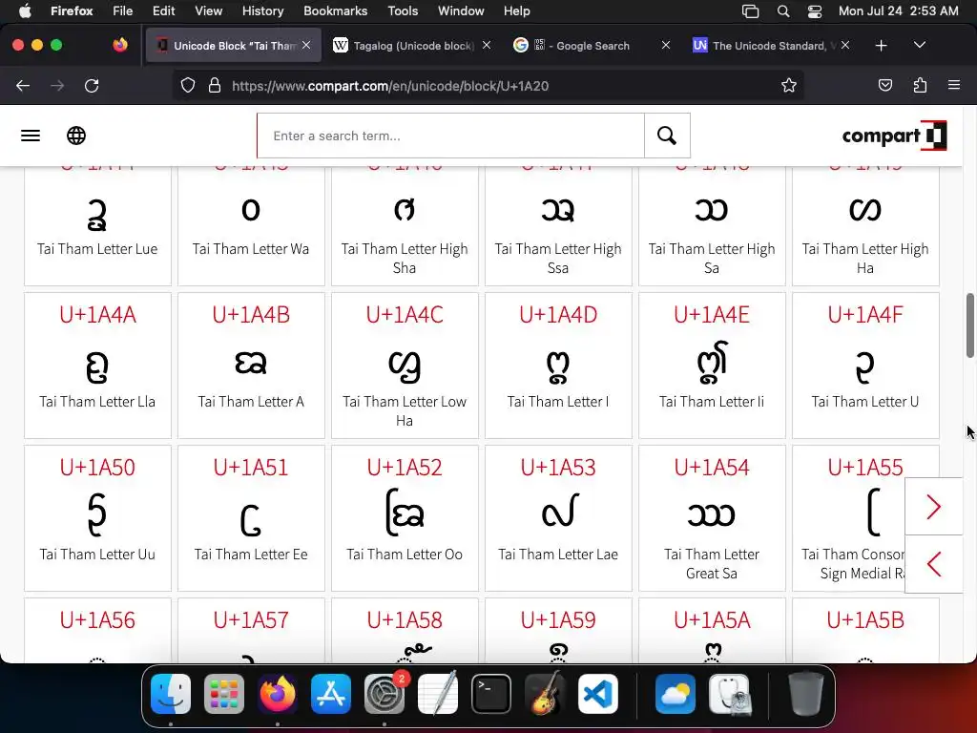Open macOS Control Center
The width and height of the screenshot is (977, 733).
(x=815, y=11)
